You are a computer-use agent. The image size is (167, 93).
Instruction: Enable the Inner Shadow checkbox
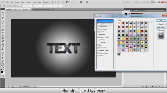[98, 29]
